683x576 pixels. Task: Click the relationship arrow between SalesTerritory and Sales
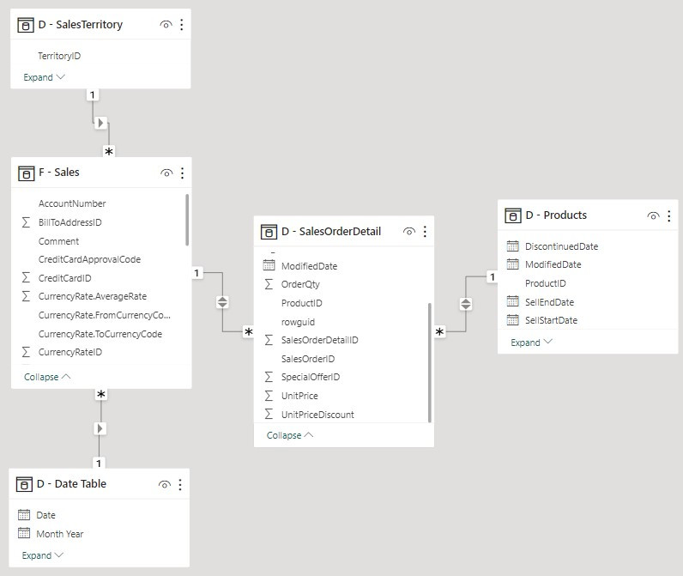click(x=100, y=123)
